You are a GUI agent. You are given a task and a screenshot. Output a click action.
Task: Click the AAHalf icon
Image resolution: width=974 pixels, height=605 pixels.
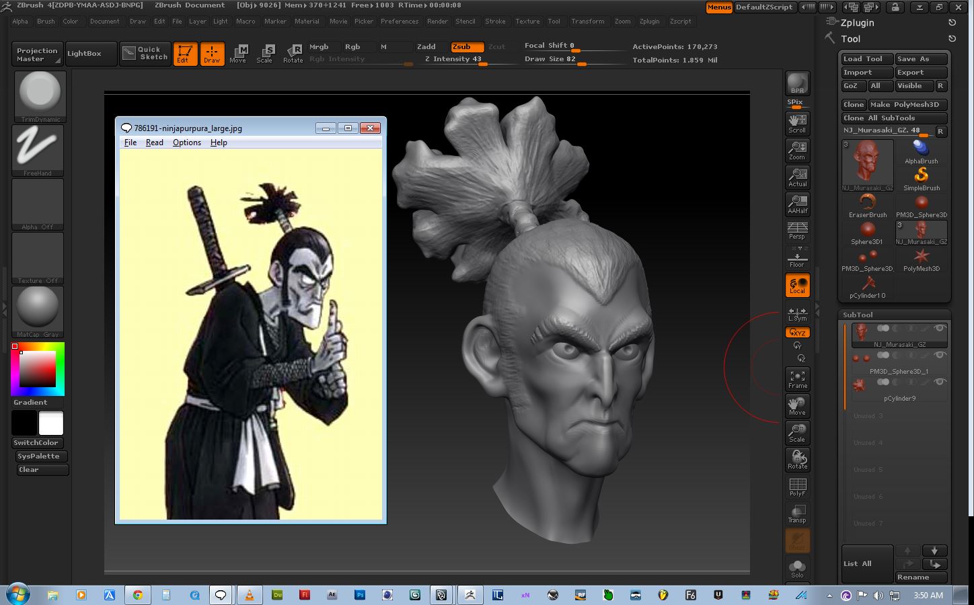click(797, 204)
